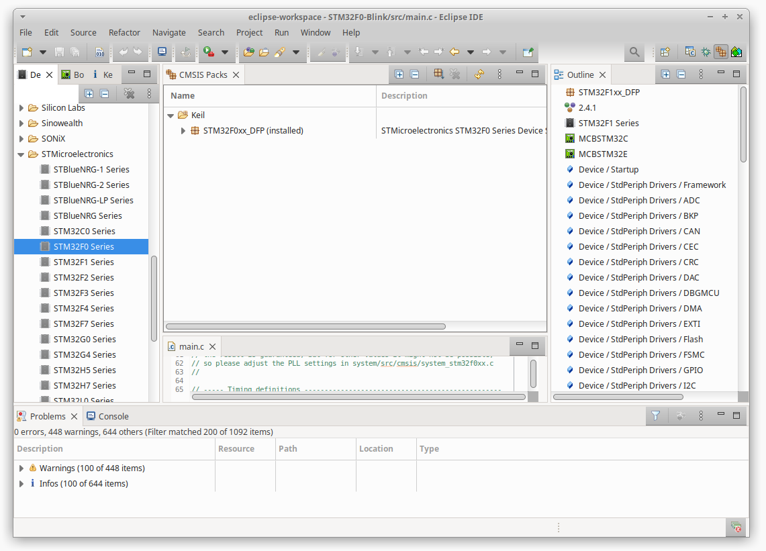The width and height of the screenshot is (766, 551).
Task: Select STM32F1 Series in device tree
Action: pos(83,262)
